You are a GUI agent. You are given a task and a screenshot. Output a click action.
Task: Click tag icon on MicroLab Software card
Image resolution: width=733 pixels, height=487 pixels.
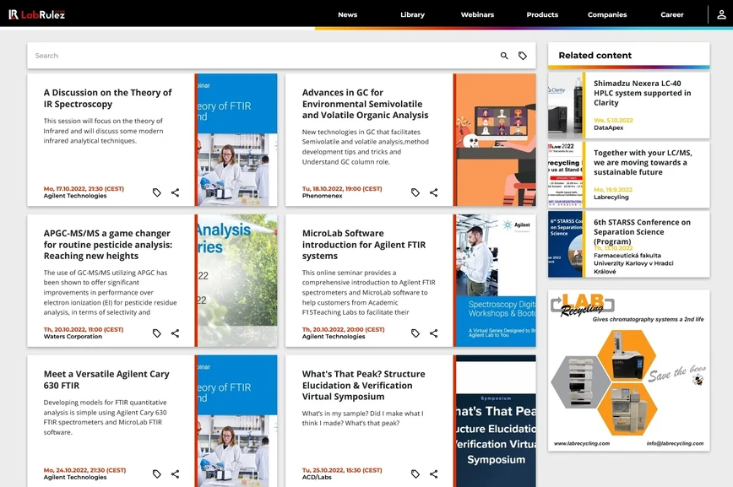(x=415, y=333)
